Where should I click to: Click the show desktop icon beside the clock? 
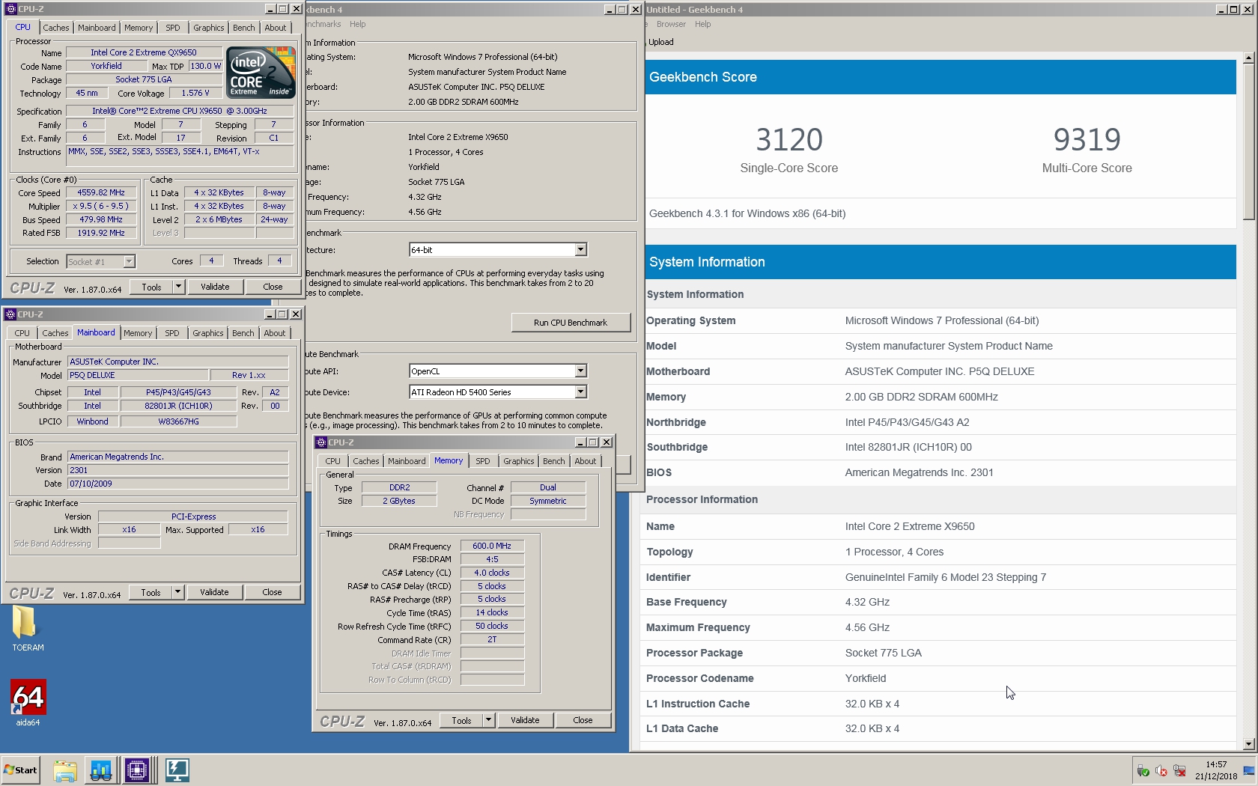pos(1249,771)
